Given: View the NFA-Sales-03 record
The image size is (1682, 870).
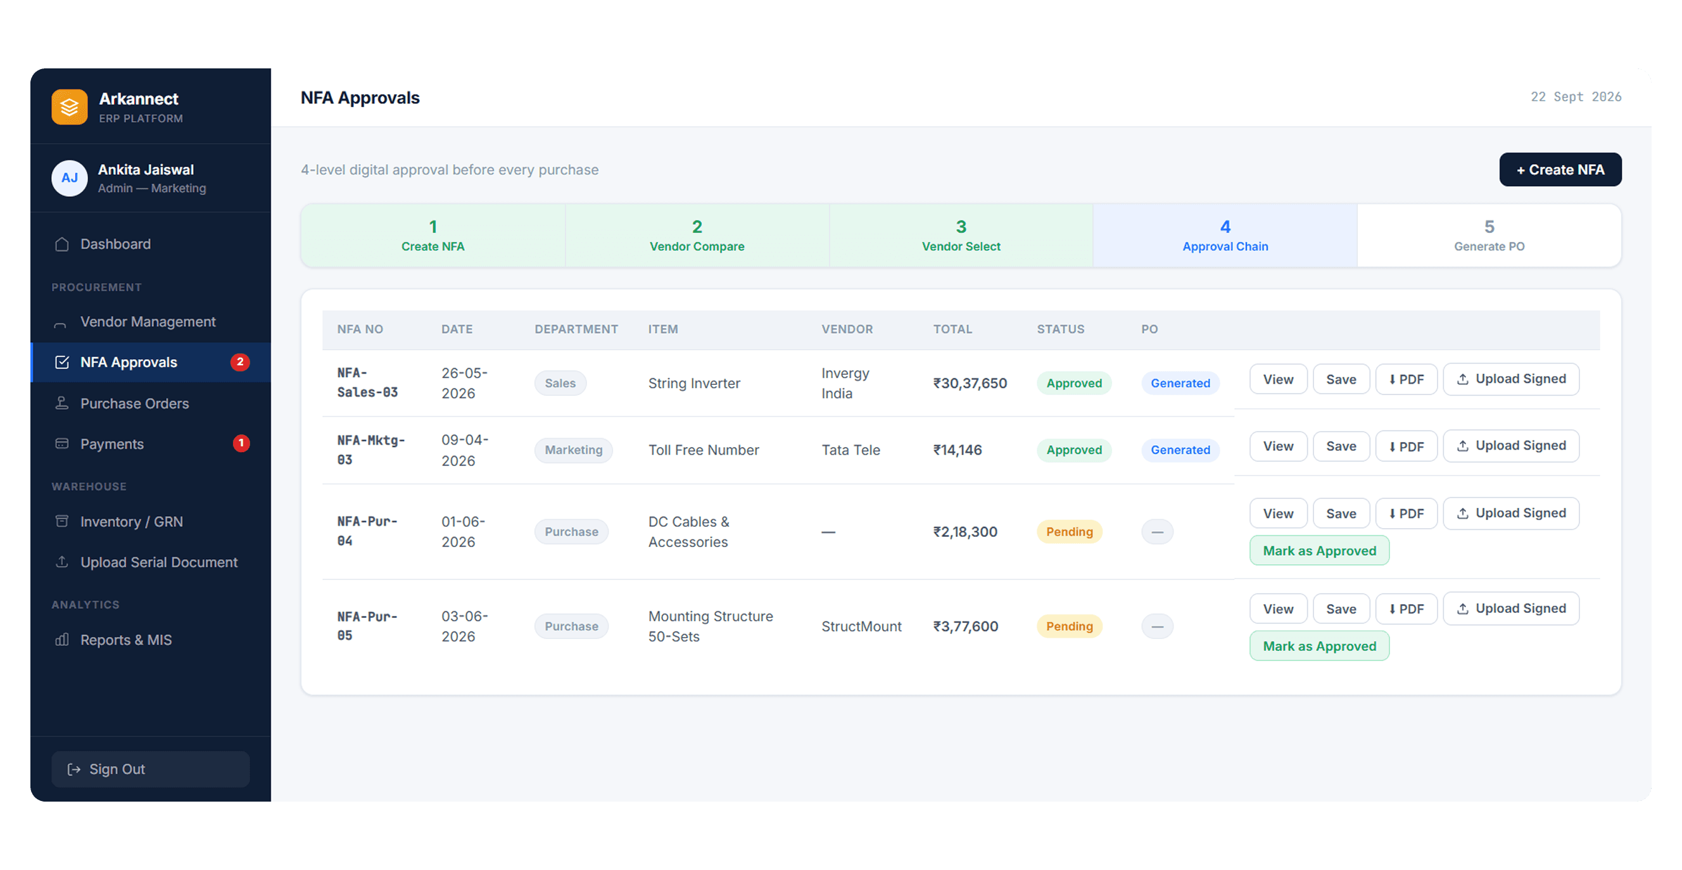Looking at the screenshot, I should click(1278, 379).
